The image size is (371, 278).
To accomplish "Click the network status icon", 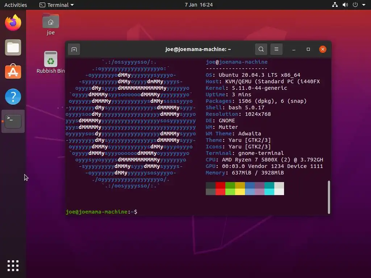I will point(335,5).
